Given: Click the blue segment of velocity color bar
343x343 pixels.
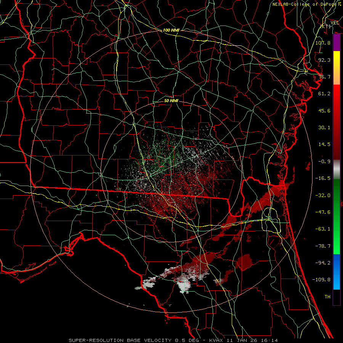Looking at the screenshot, I should tap(337, 272).
